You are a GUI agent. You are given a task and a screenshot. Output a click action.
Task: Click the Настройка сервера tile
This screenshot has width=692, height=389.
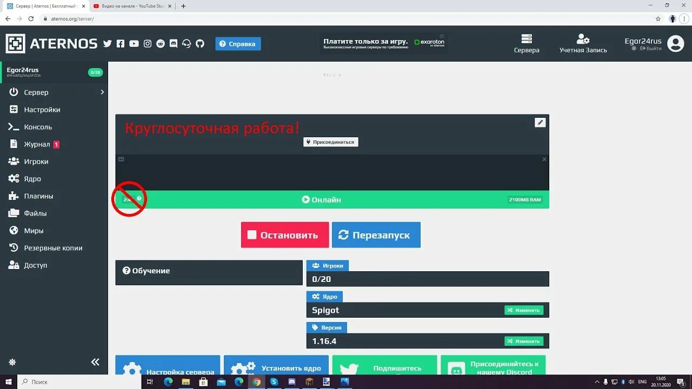(x=168, y=365)
